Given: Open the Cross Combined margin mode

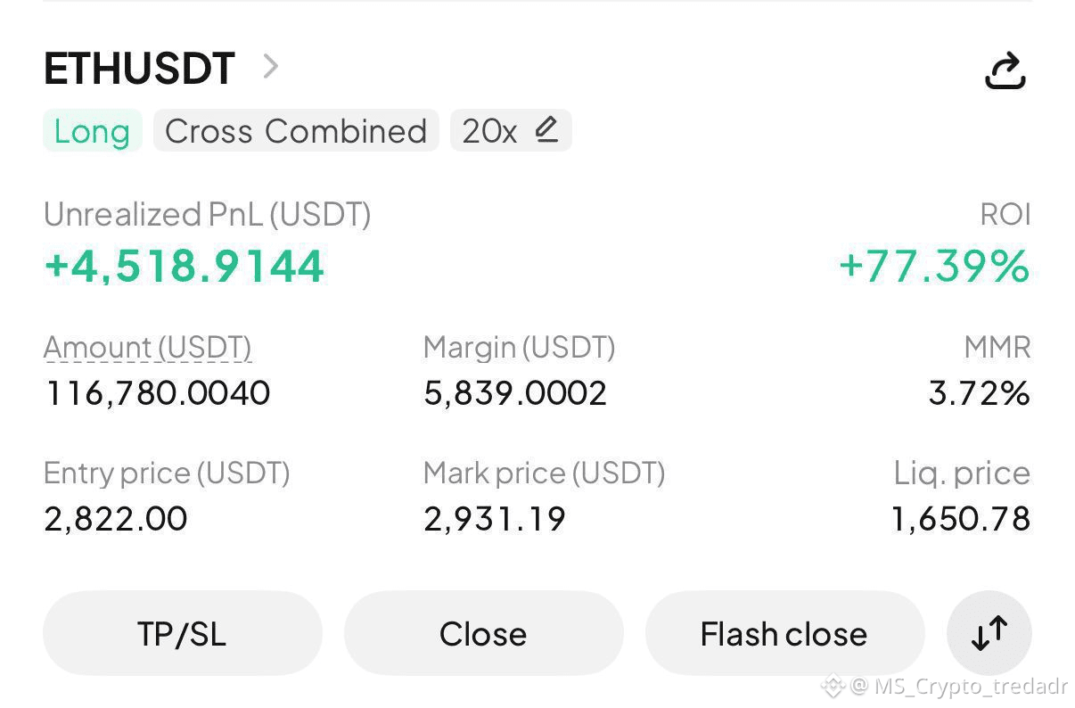Looking at the screenshot, I should point(296,131).
